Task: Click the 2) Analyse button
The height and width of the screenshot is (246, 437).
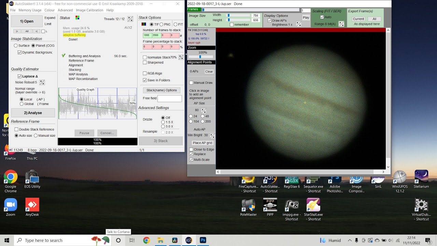Action: (x=33, y=113)
